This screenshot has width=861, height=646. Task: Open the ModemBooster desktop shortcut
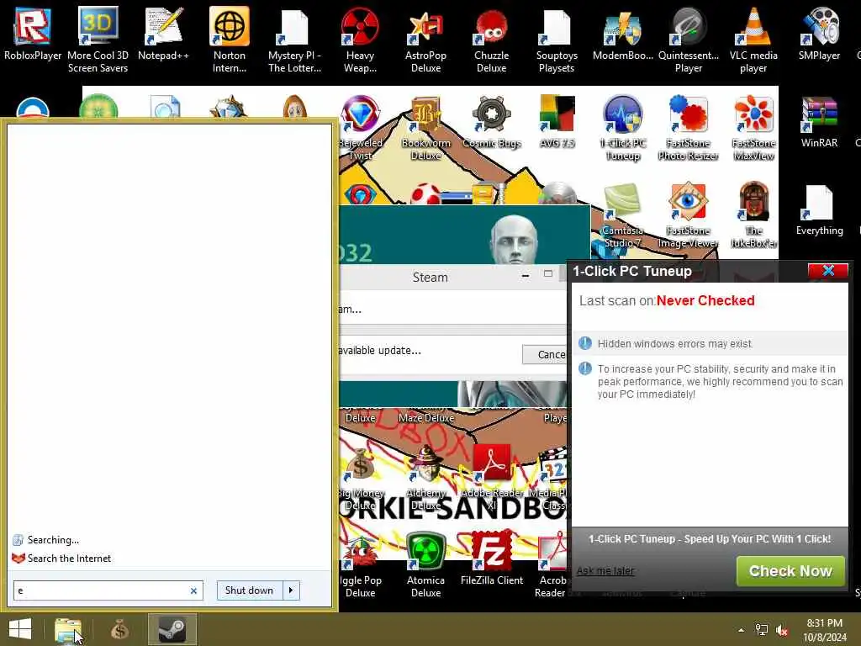coord(623,34)
